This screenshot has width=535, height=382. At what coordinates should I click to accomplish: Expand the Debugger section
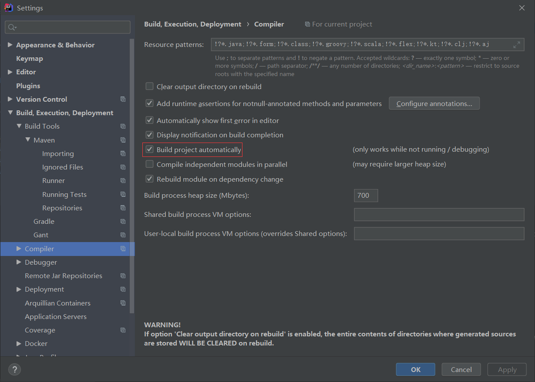(18, 262)
